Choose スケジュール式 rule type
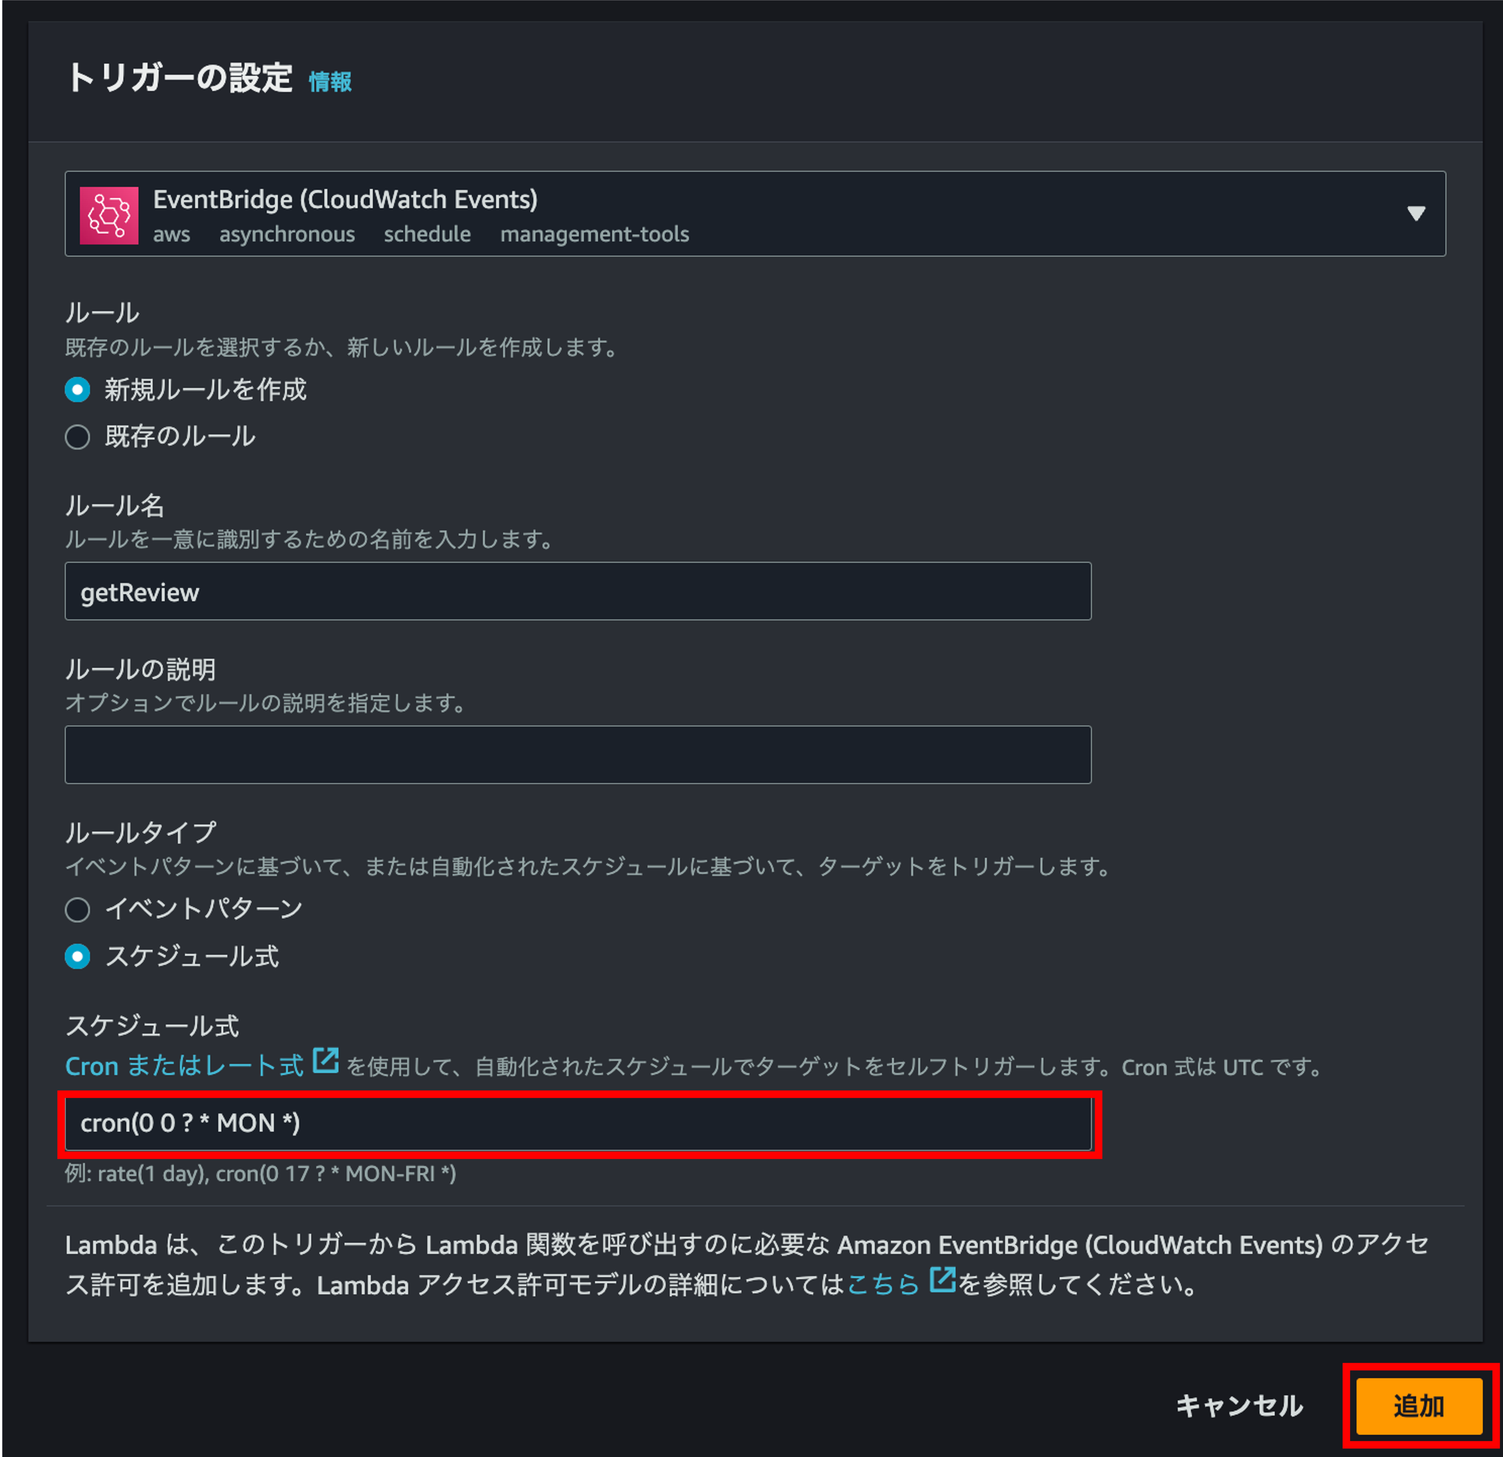The image size is (1503, 1457). (78, 956)
